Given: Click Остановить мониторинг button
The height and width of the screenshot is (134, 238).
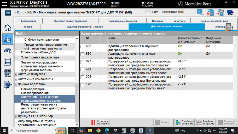Looking at the screenshot, I should tap(100, 122).
